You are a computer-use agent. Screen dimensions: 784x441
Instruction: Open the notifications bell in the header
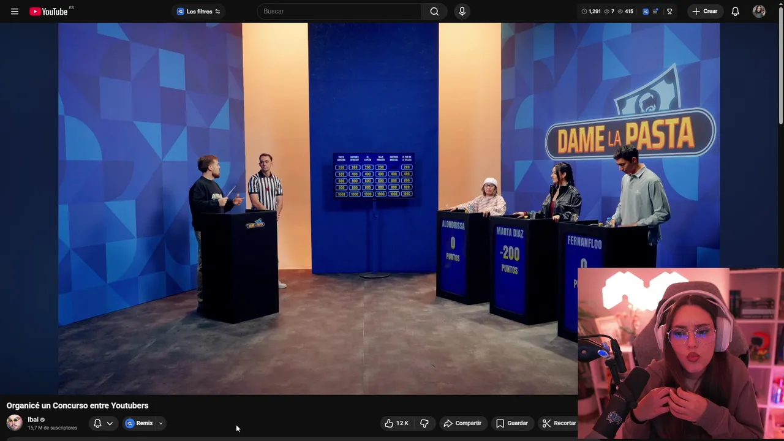pyautogui.click(x=736, y=11)
